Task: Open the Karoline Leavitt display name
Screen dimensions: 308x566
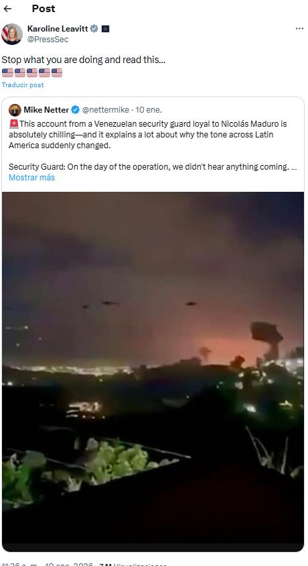Action: coord(58,29)
